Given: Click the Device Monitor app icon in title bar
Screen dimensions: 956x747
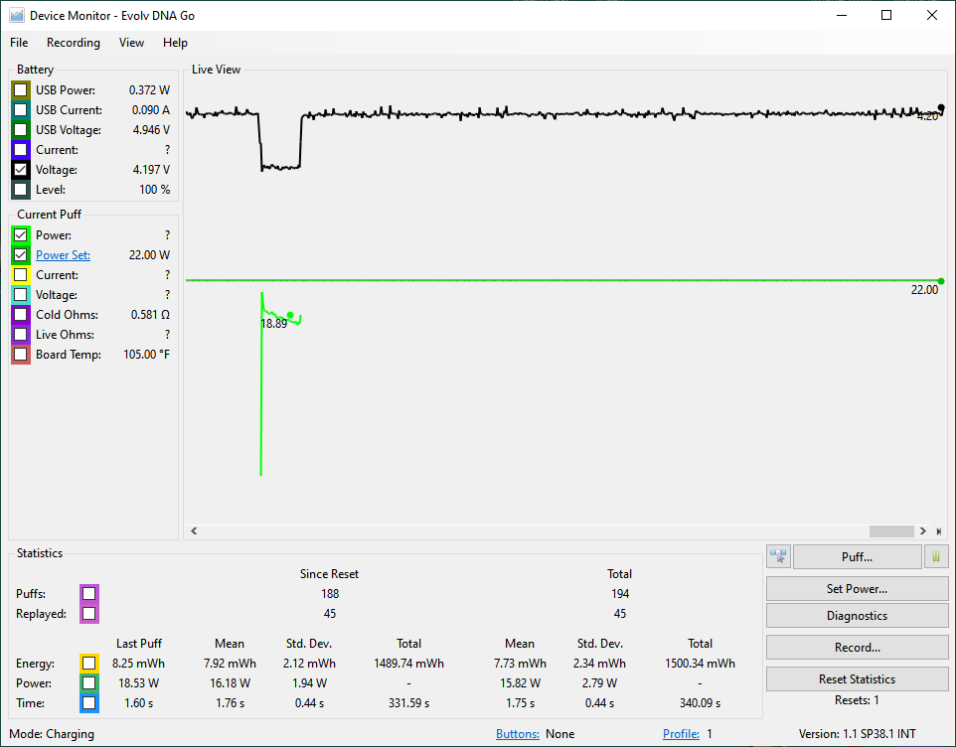Looking at the screenshot, I should pos(16,15).
